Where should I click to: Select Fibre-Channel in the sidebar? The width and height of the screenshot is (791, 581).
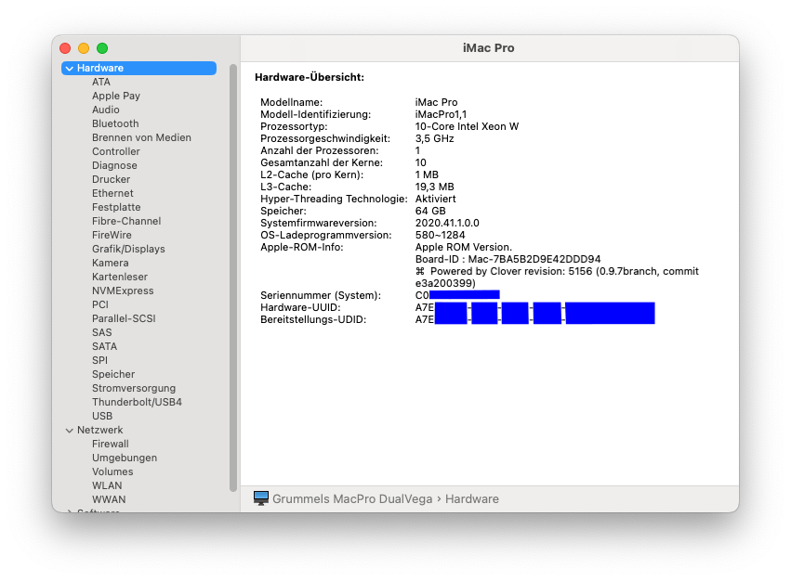coord(126,221)
